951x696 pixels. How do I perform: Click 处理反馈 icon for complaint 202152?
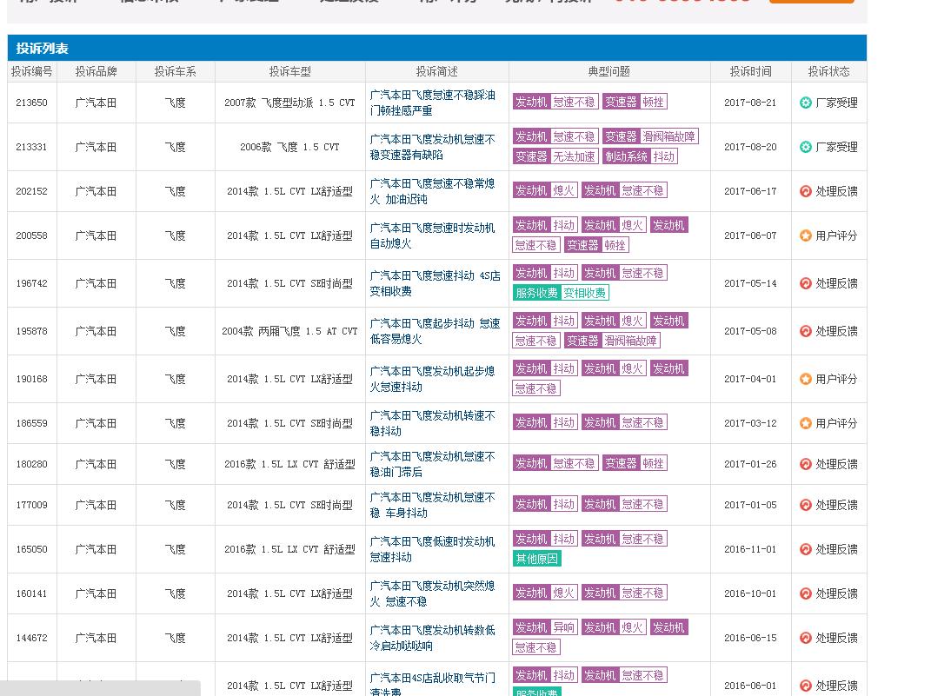[x=806, y=191]
